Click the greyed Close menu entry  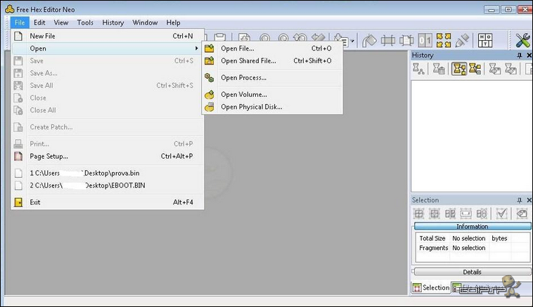click(x=108, y=98)
